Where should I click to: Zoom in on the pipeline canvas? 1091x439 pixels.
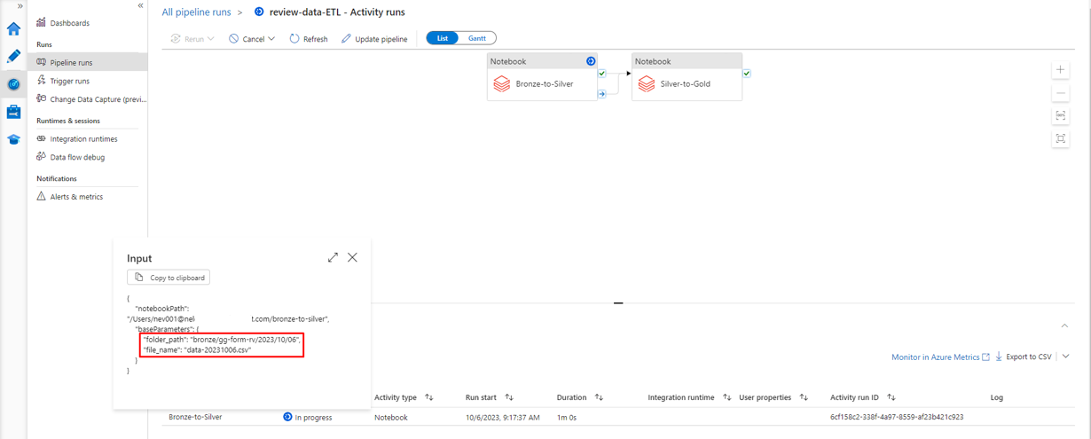(1061, 69)
